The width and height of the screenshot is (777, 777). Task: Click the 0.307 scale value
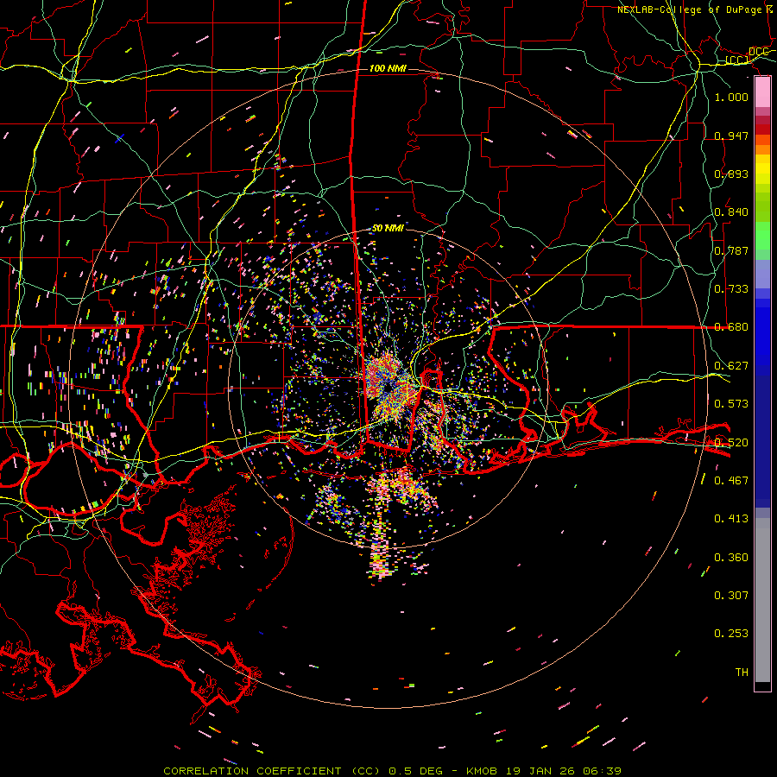[x=731, y=596]
